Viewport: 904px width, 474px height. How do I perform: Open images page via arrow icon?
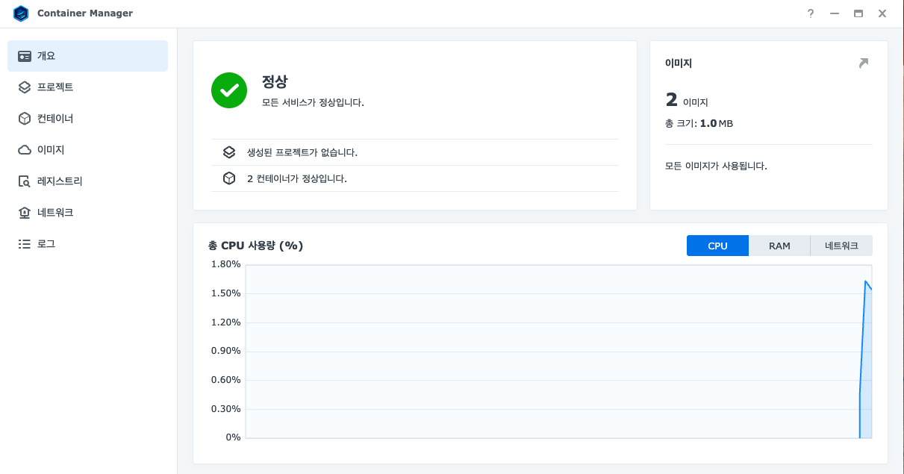tap(864, 63)
